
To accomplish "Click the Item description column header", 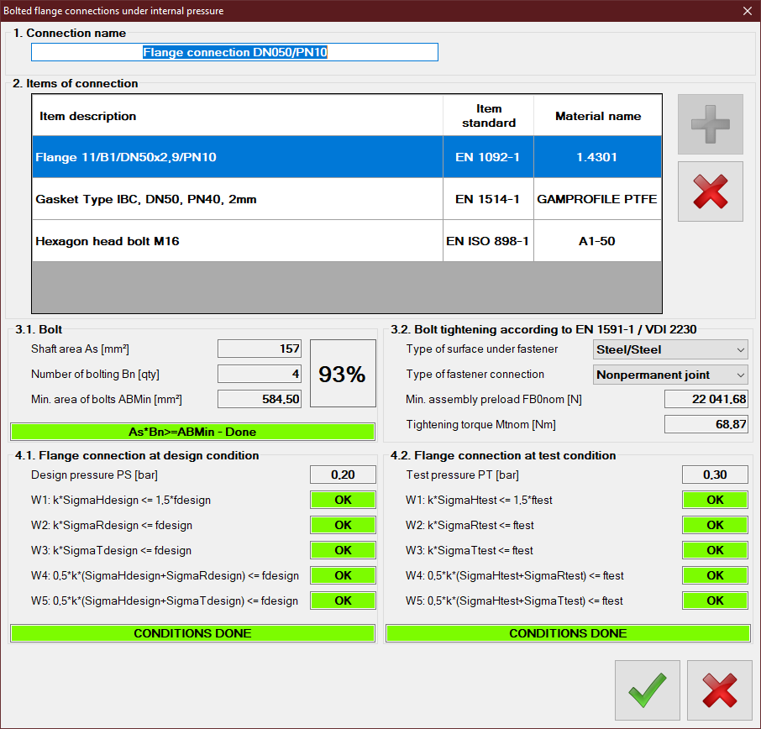I will (x=237, y=116).
